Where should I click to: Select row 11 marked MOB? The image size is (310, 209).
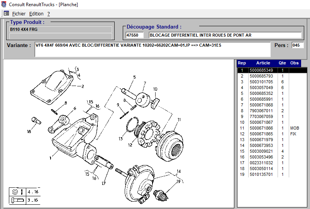tap(261, 128)
